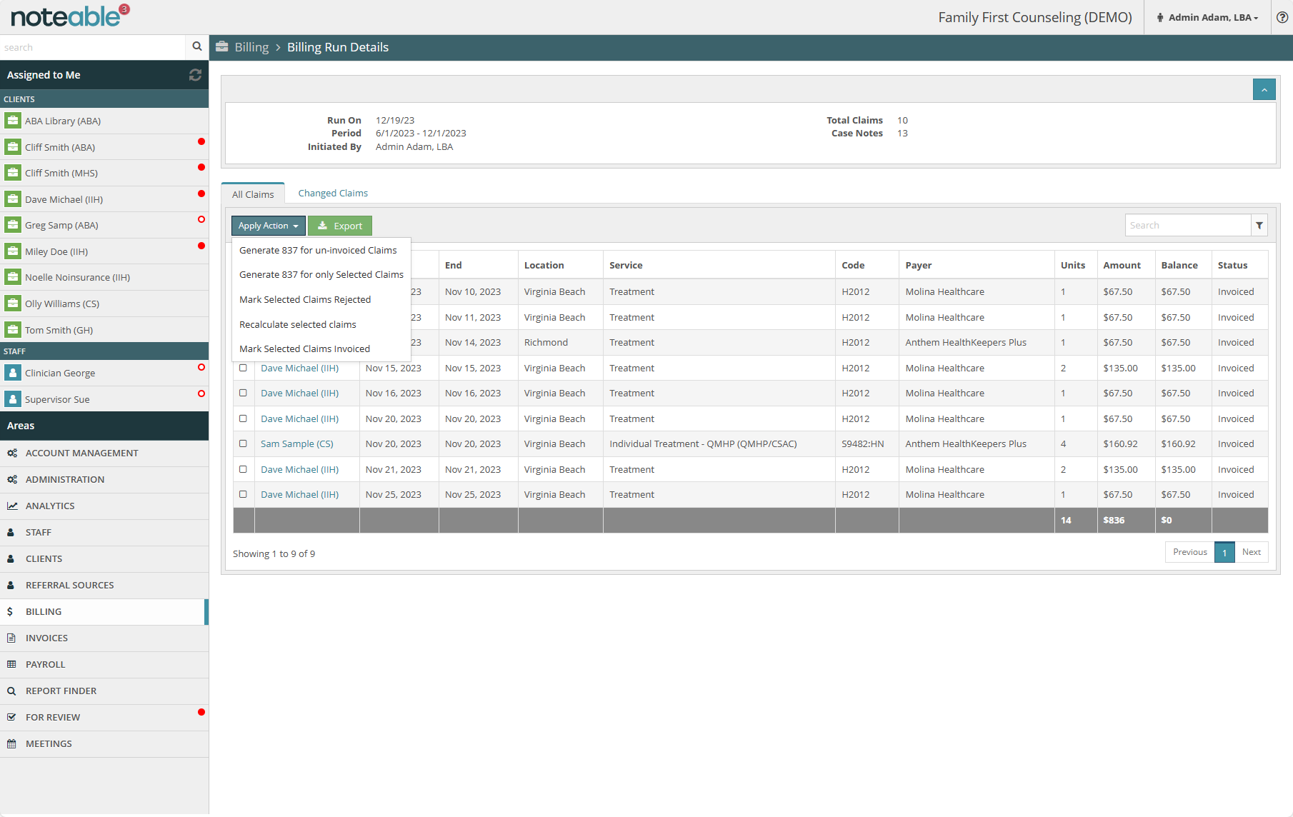Click the Tom Smith (GH) briefcase icon
Viewport: 1293px width, 817px height.
click(x=13, y=330)
